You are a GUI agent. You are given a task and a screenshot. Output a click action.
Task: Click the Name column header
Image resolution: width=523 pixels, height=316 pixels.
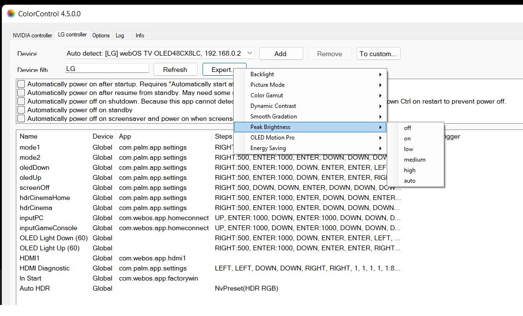pyautogui.click(x=53, y=136)
